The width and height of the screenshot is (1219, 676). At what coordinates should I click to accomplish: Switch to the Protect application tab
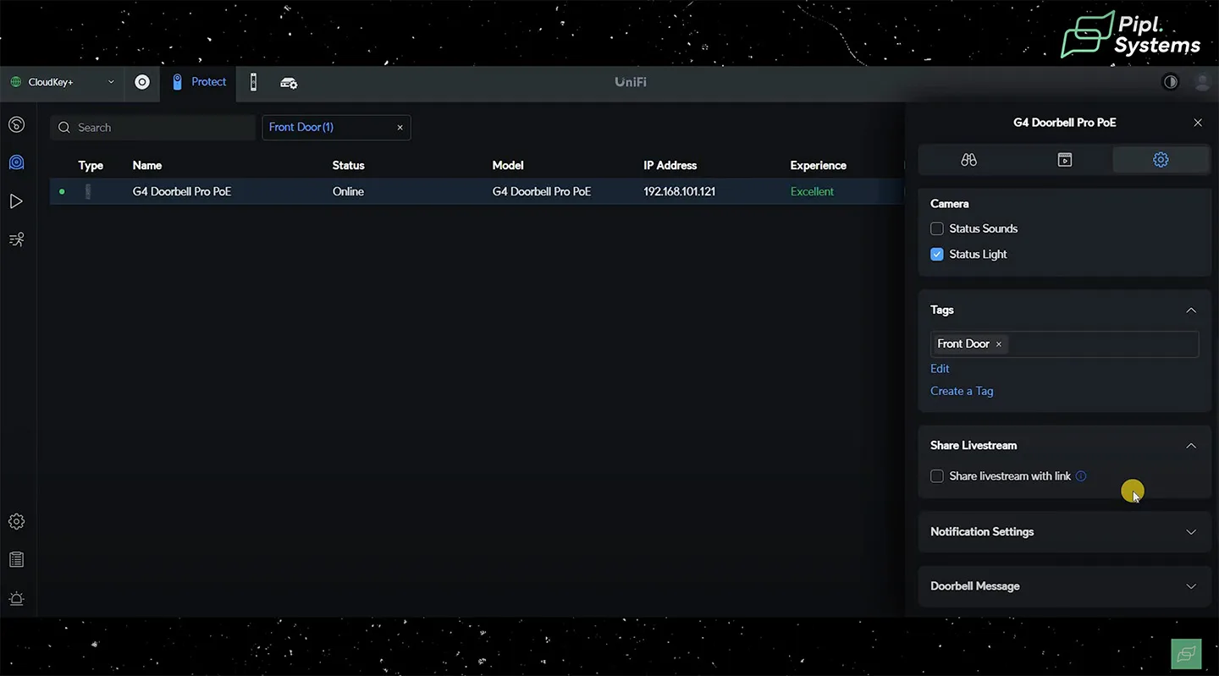(x=199, y=82)
